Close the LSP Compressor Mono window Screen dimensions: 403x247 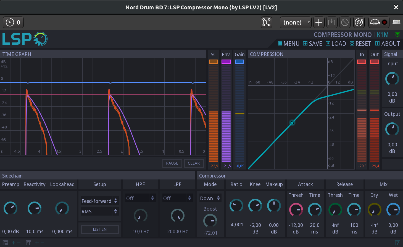tap(396, 7)
